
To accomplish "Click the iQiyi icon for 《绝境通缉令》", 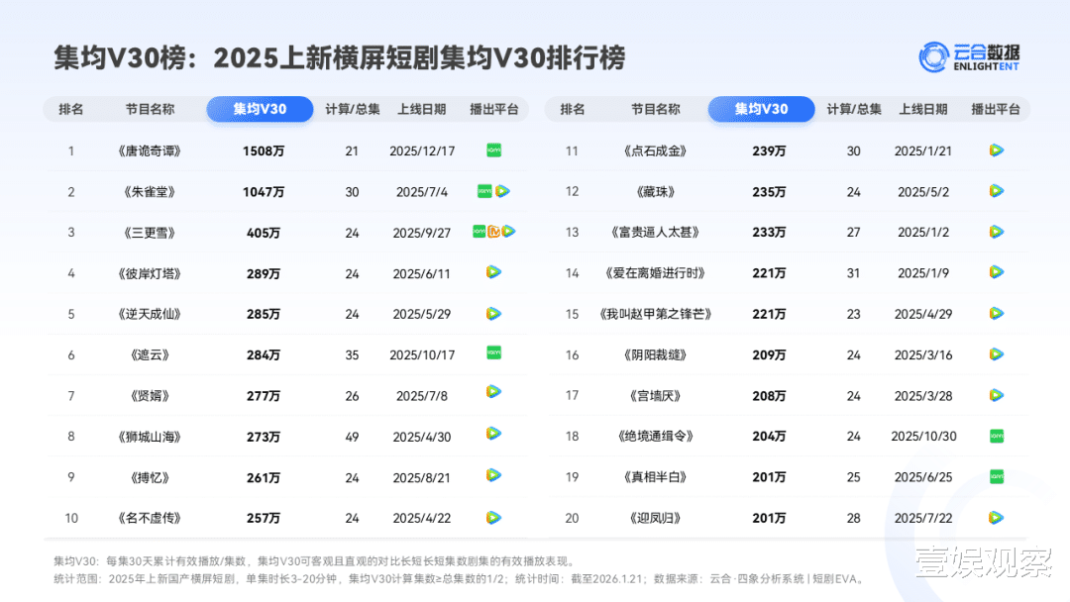I will (997, 436).
